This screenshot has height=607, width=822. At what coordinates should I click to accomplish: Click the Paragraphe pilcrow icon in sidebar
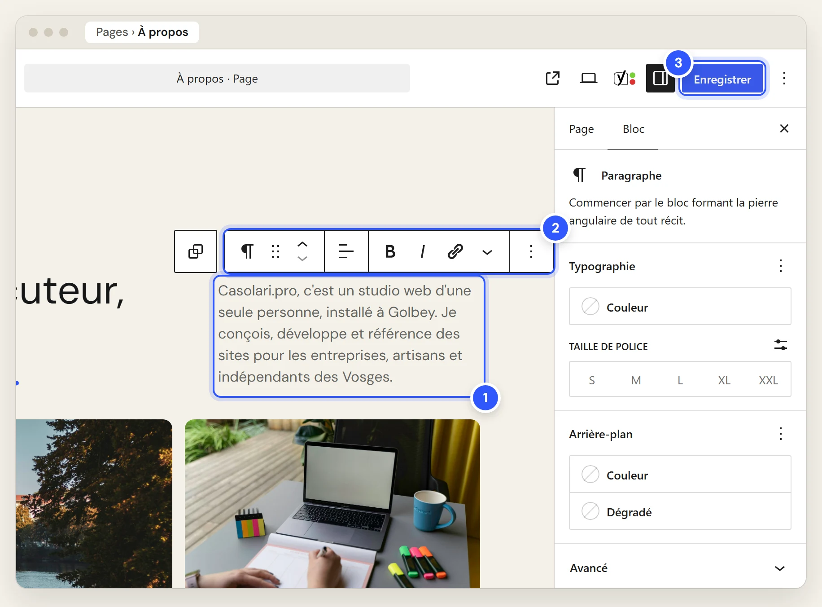[579, 175]
